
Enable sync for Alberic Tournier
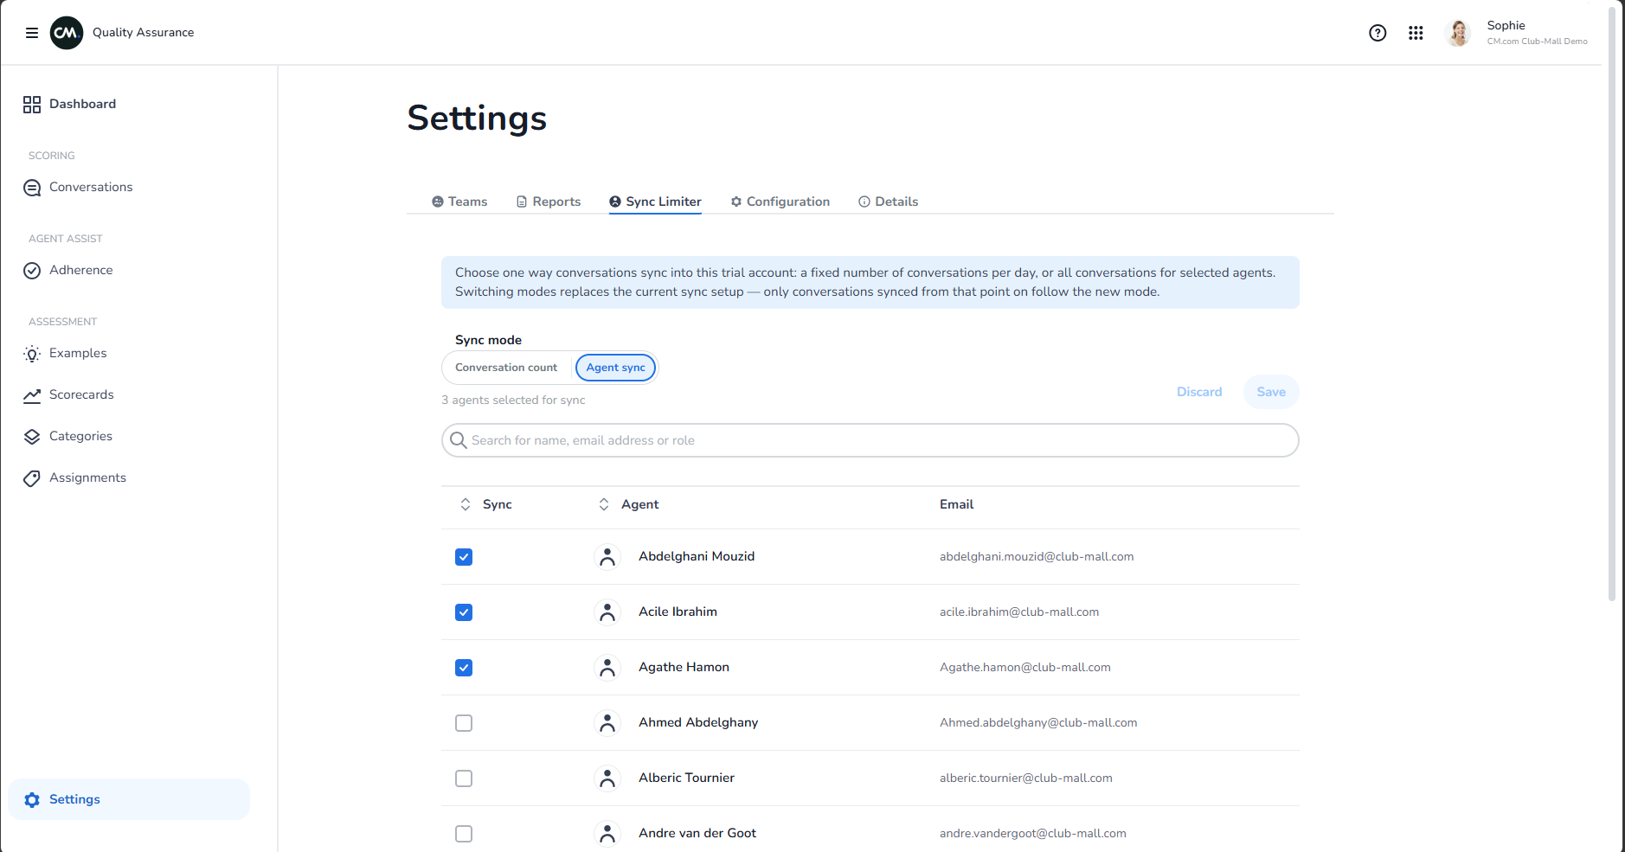coord(464,778)
